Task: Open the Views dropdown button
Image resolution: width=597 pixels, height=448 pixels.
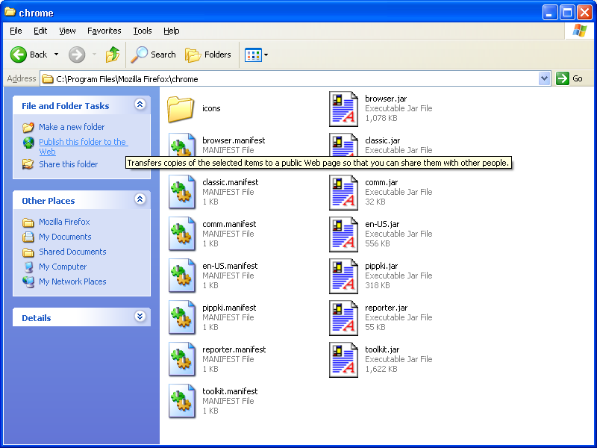Action: point(257,55)
